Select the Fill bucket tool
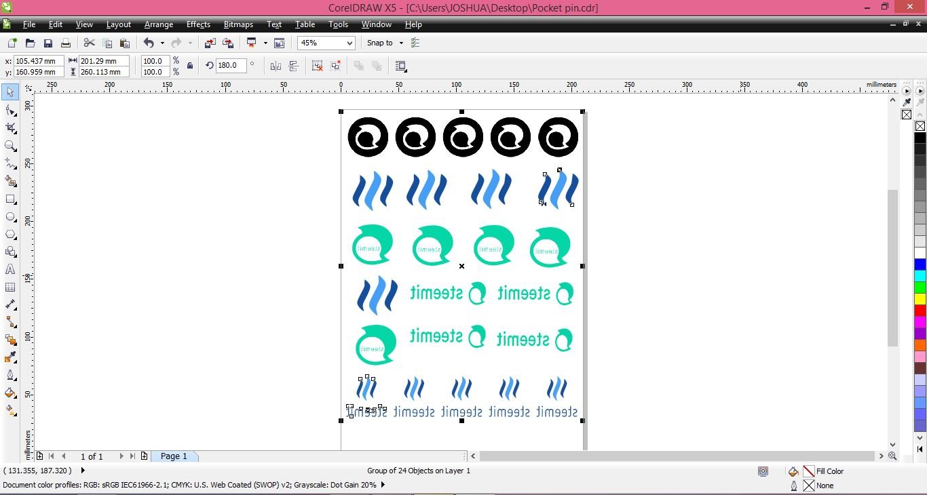Viewport: 927px width, 495px height. [10, 393]
